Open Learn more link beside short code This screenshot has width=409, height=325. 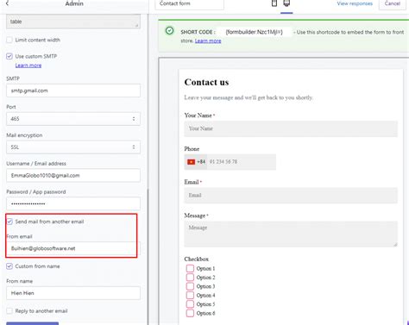click(208, 41)
